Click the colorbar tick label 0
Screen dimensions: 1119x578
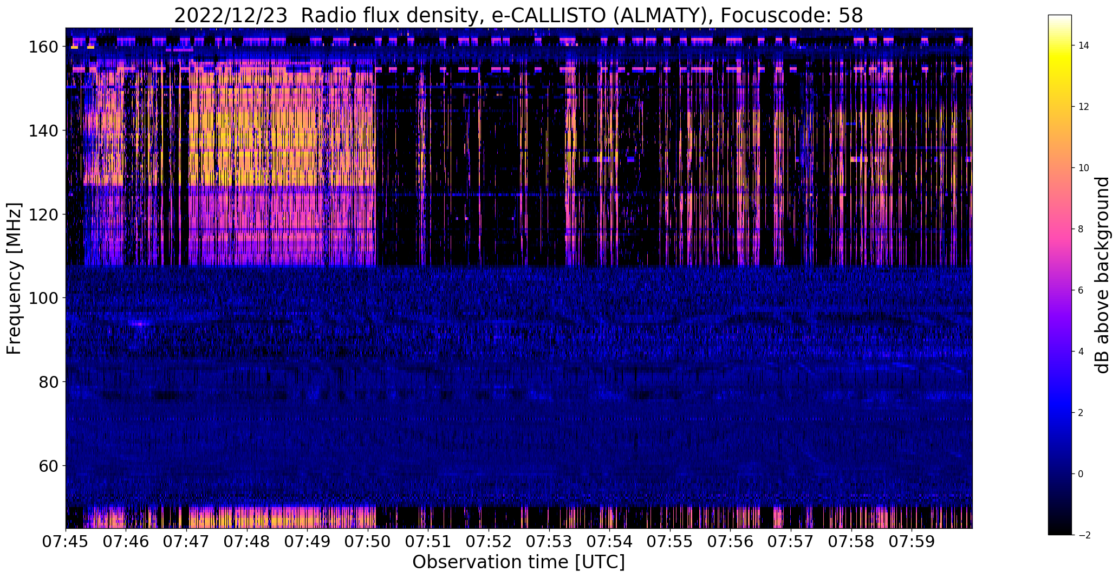click(x=1081, y=474)
